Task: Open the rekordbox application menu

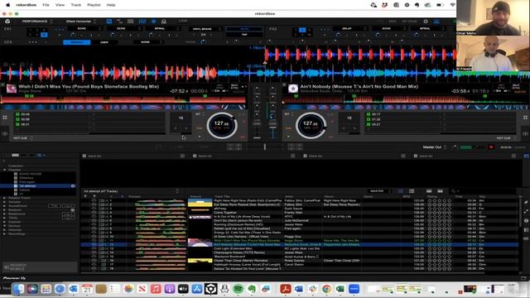Action: pos(26,5)
